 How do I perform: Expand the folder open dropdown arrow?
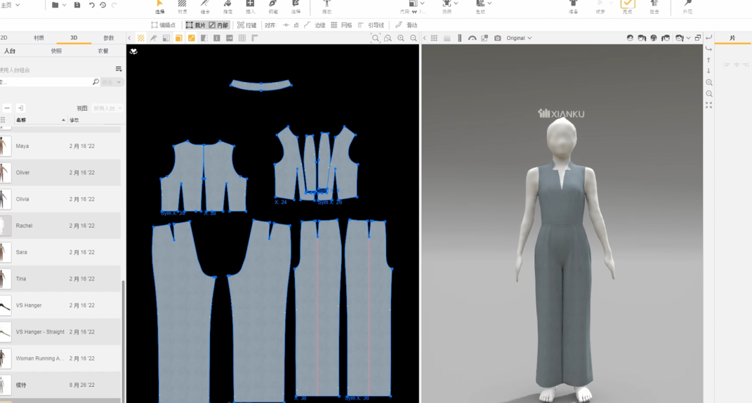click(x=64, y=5)
